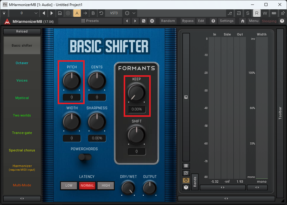
Task: Open the gear options icon in the host toolbar
Action: [x=127, y=13]
